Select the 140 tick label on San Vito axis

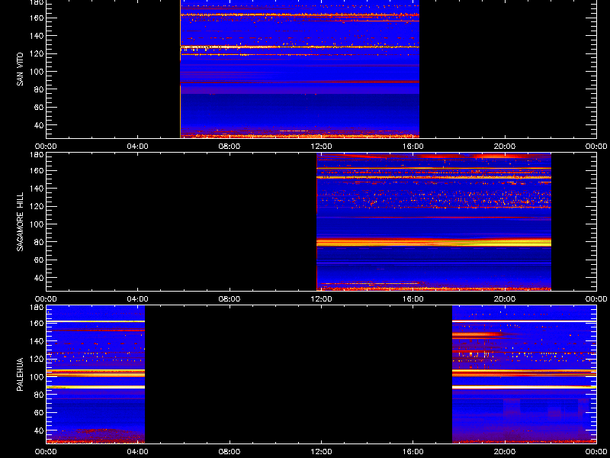(37, 36)
